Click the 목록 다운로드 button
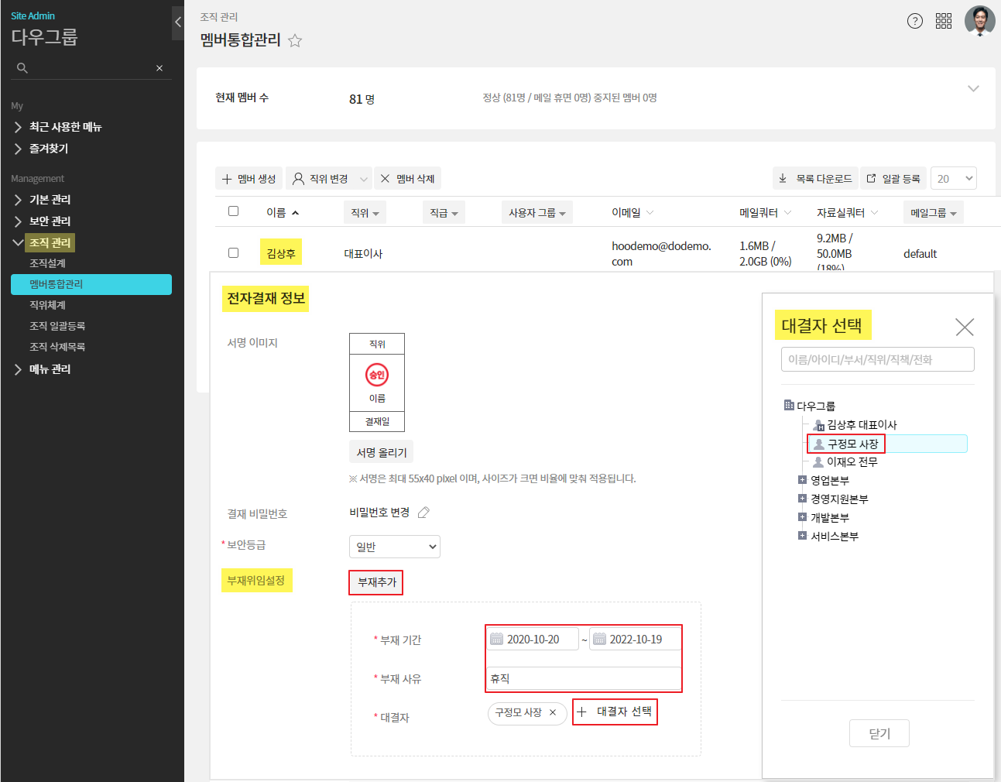The image size is (1001, 782). (x=815, y=179)
